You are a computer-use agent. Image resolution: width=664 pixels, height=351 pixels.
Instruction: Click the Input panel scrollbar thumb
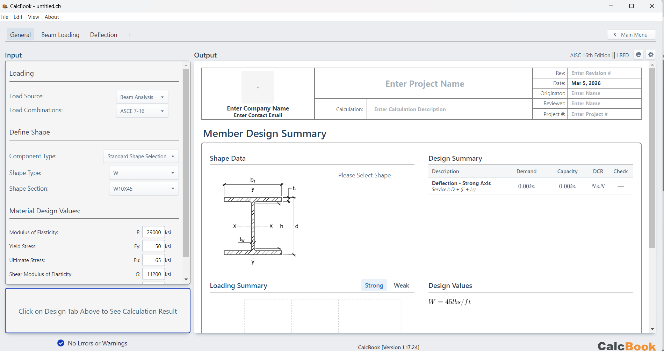tap(186, 163)
